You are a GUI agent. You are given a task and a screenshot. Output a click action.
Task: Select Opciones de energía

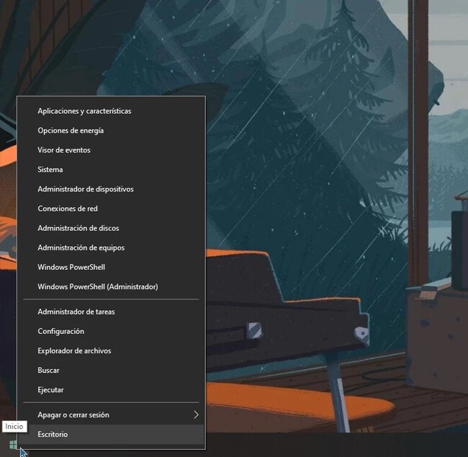point(111,131)
